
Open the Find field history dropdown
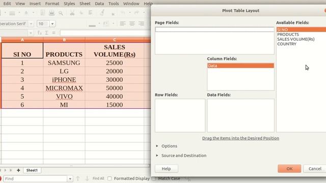coord(70,178)
